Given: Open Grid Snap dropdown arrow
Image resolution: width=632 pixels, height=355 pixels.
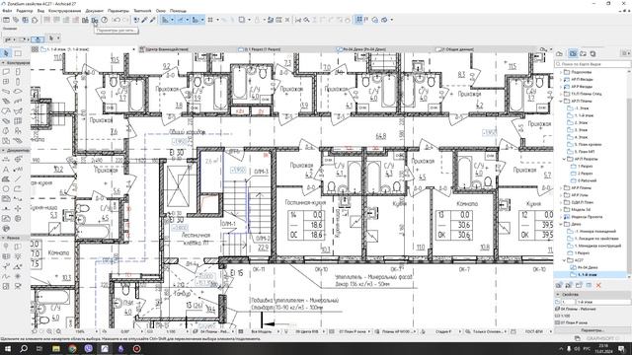Looking at the screenshot, I should (x=217, y=20).
